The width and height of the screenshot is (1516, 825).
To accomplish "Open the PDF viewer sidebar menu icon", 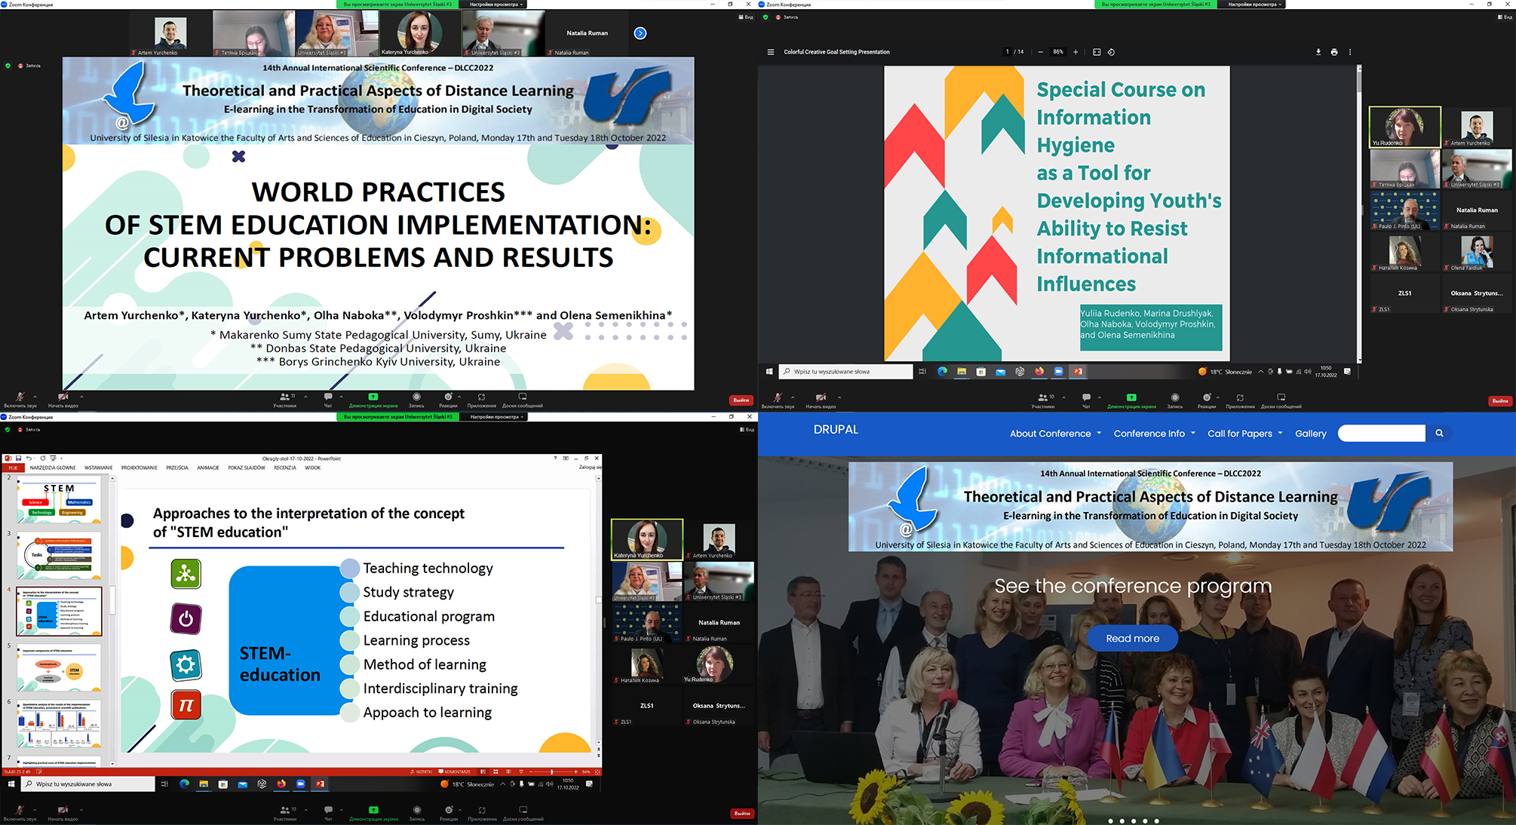I will pos(770,52).
